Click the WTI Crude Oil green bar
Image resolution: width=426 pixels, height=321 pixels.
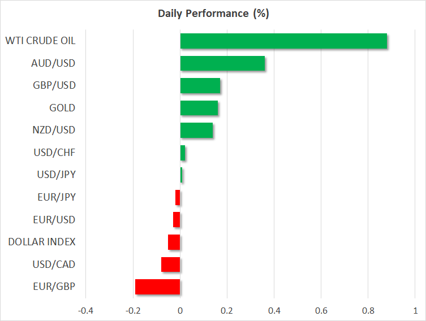click(283, 41)
